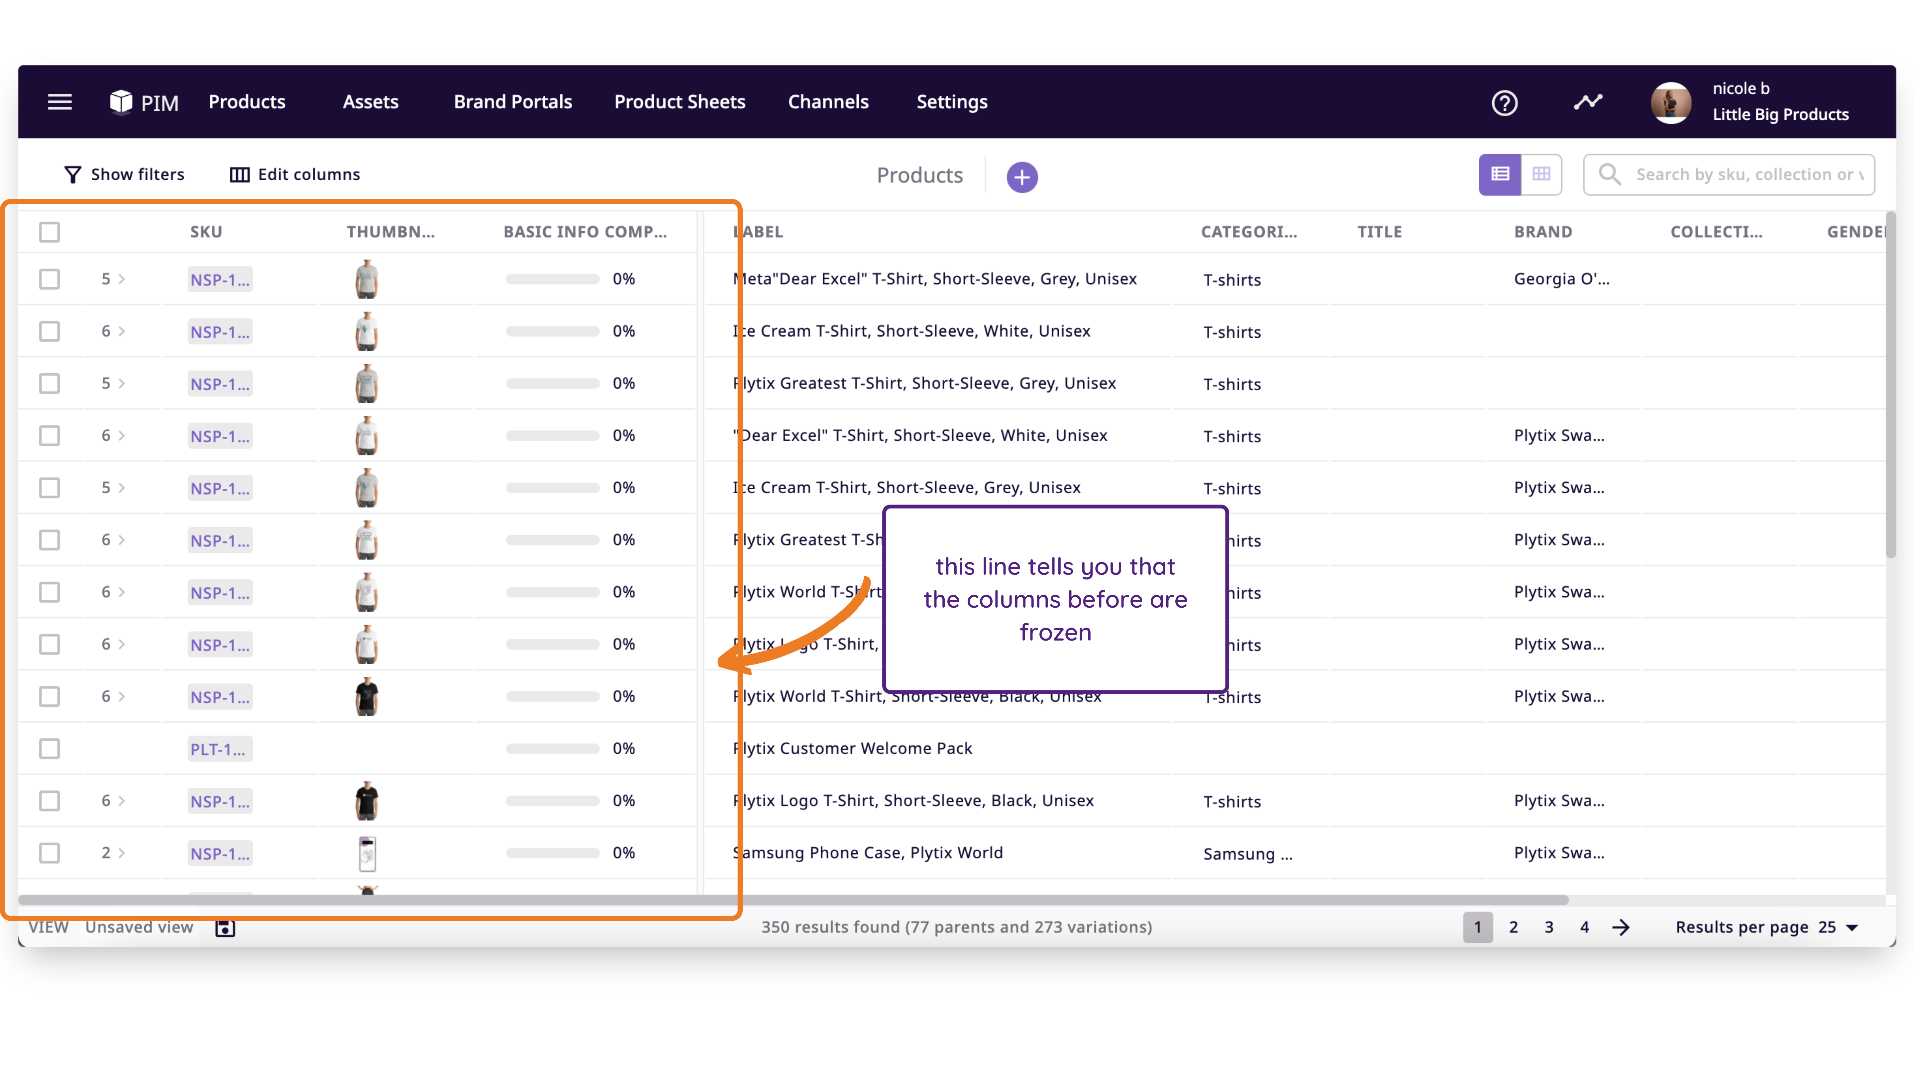
Task: Click Little Big Products account name
Action: click(x=1780, y=114)
